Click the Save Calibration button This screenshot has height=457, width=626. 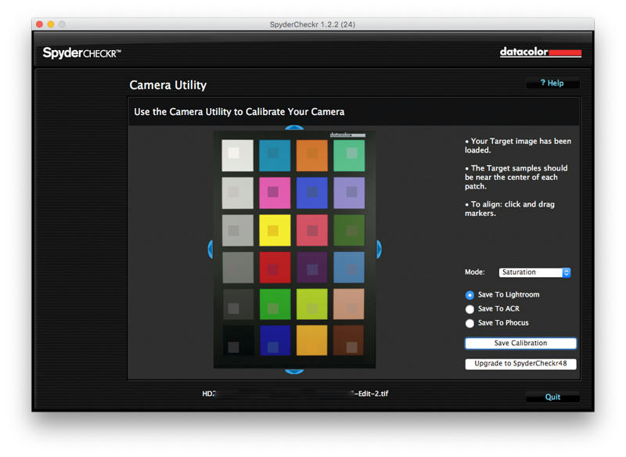point(520,344)
